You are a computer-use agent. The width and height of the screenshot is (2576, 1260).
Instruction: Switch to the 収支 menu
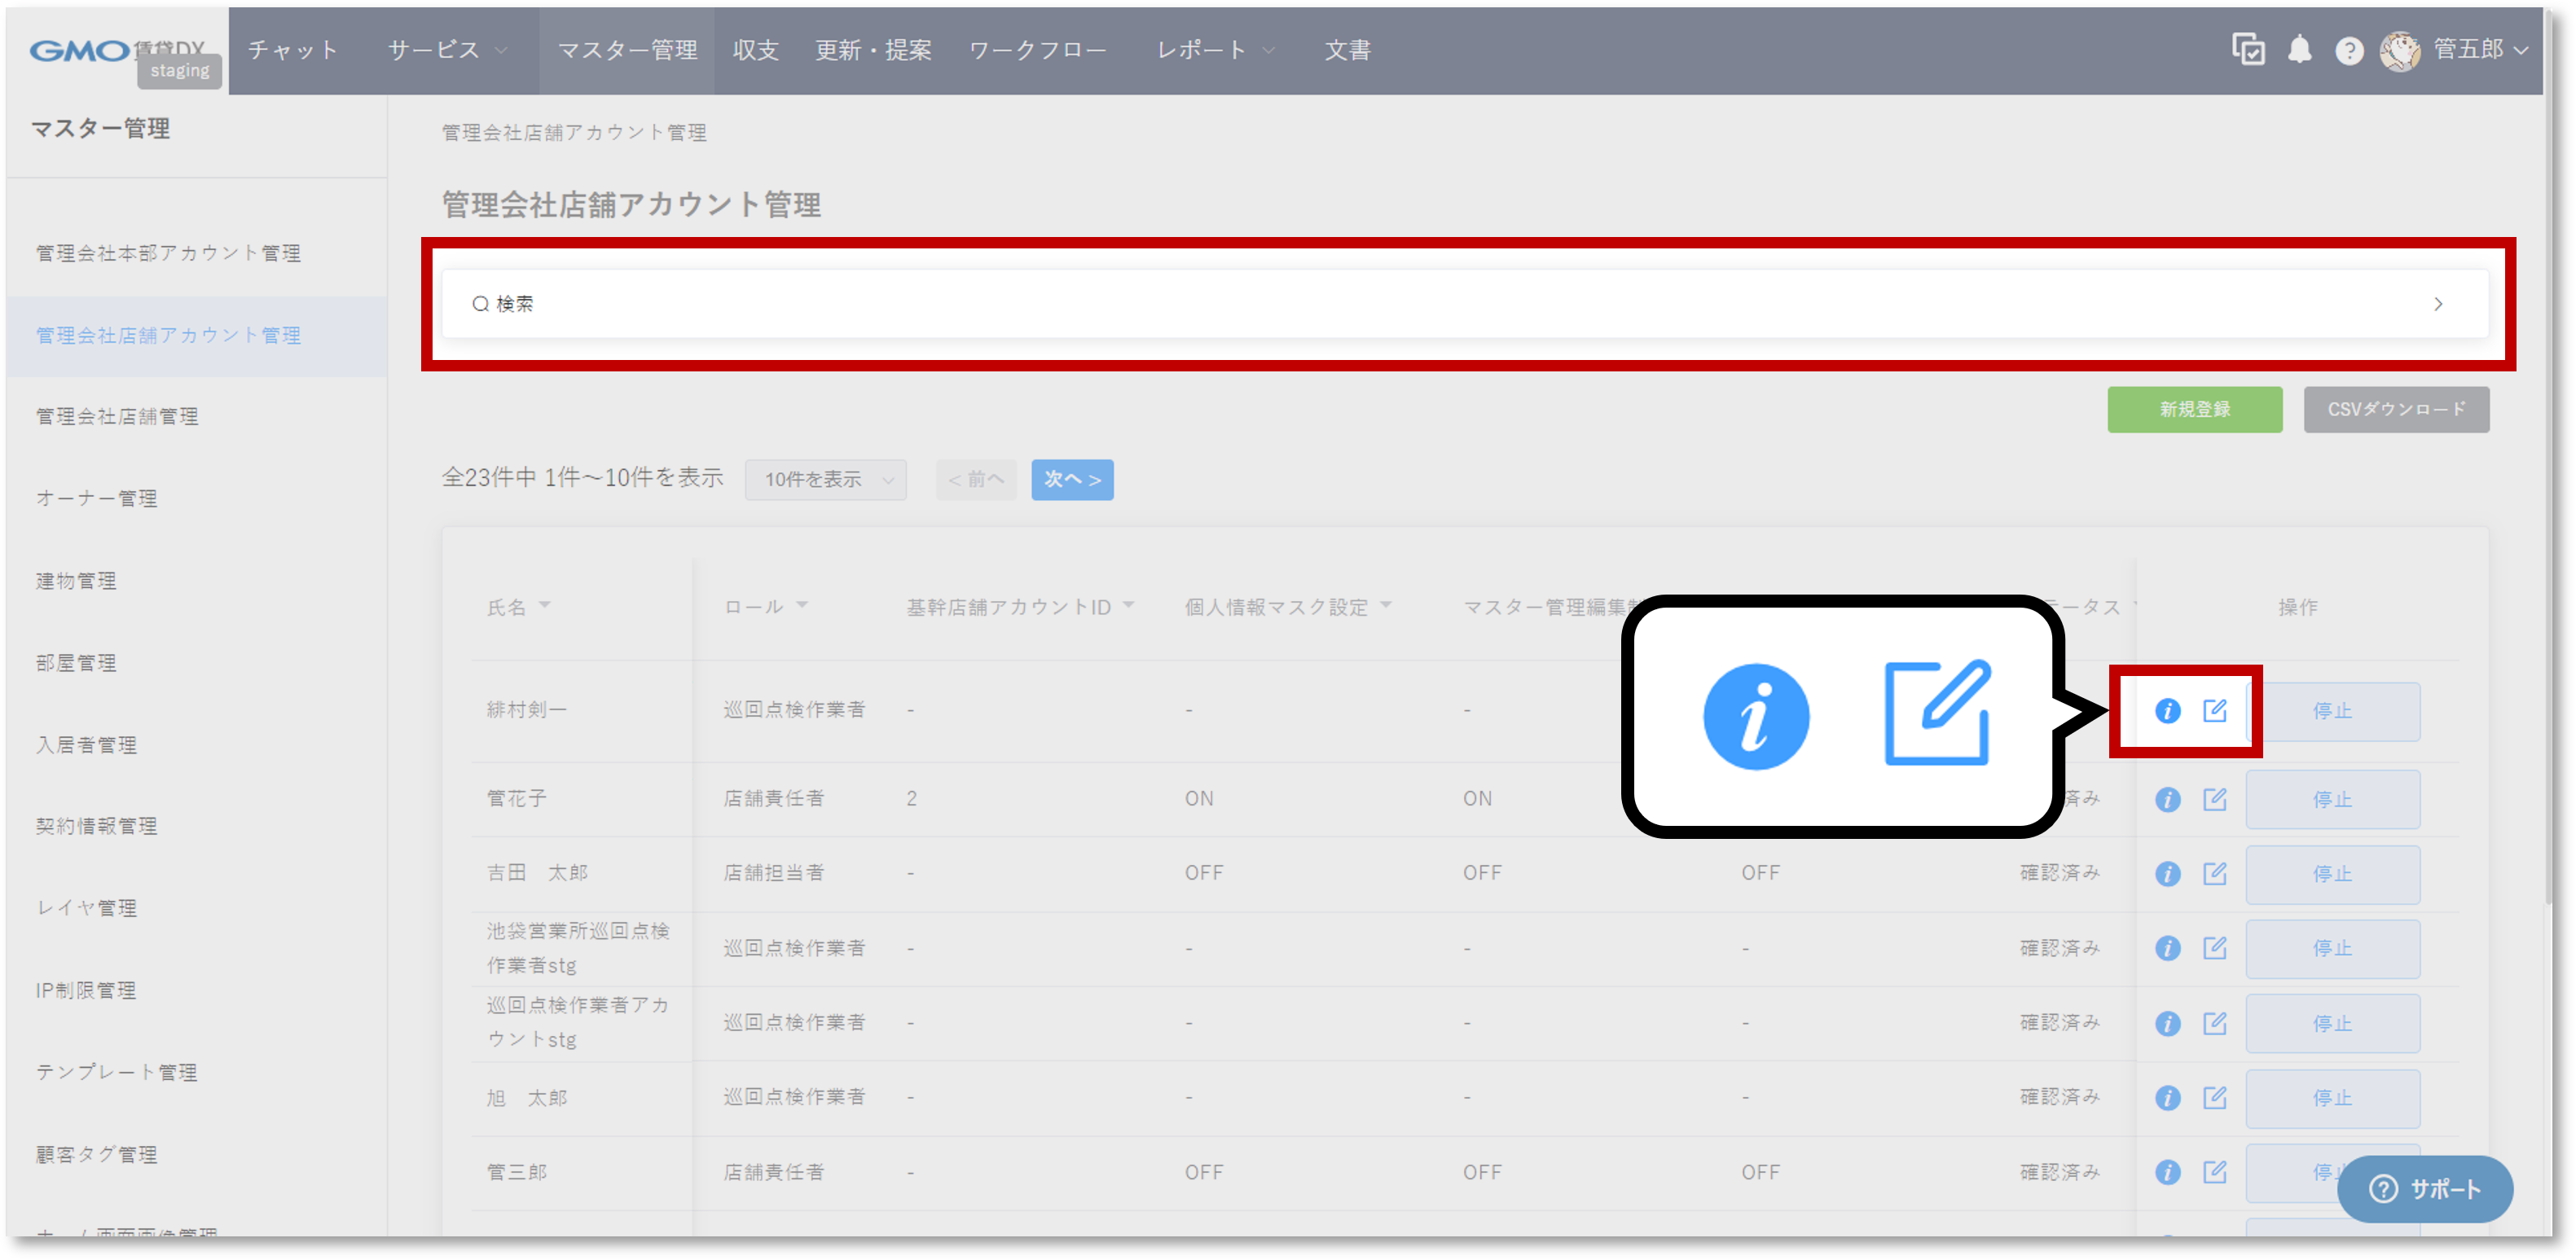click(x=755, y=50)
